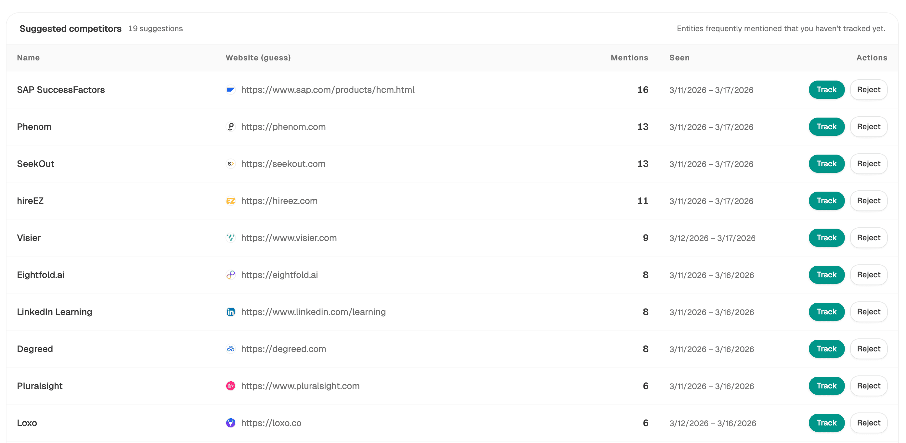Open the linkedin.com/learning link
The image size is (906, 443).
pyautogui.click(x=313, y=312)
